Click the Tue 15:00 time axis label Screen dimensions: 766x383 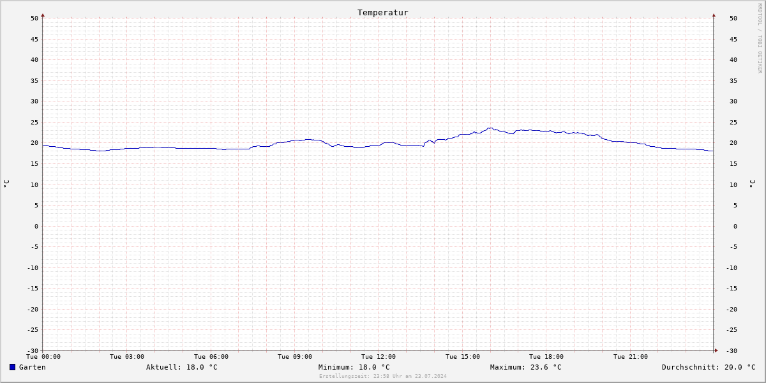pyautogui.click(x=463, y=357)
